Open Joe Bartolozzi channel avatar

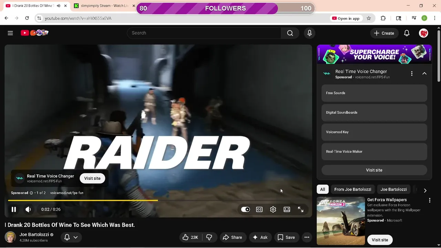point(10,237)
